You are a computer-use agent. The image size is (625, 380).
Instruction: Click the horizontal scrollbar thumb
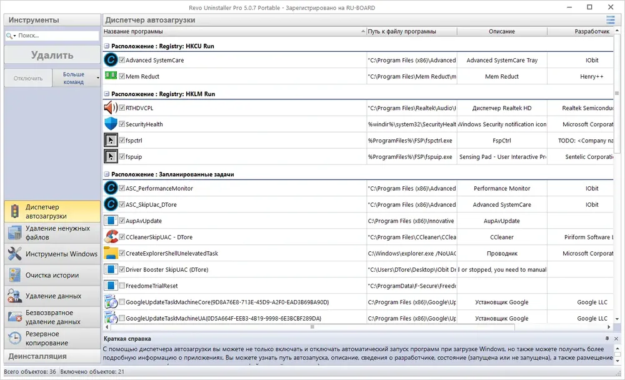click(312, 327)
